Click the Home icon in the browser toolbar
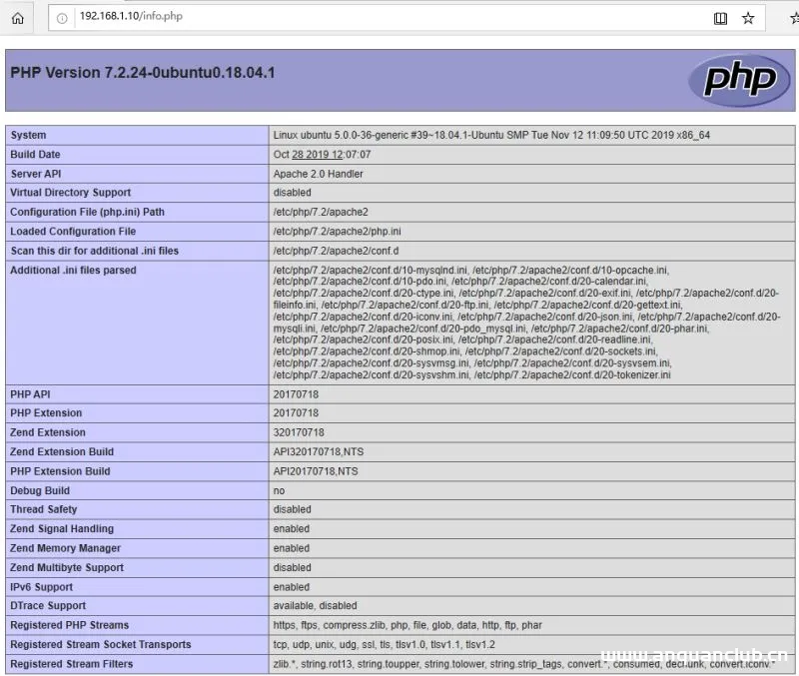This screenshot has width=799, height=676. coord(16,17)
